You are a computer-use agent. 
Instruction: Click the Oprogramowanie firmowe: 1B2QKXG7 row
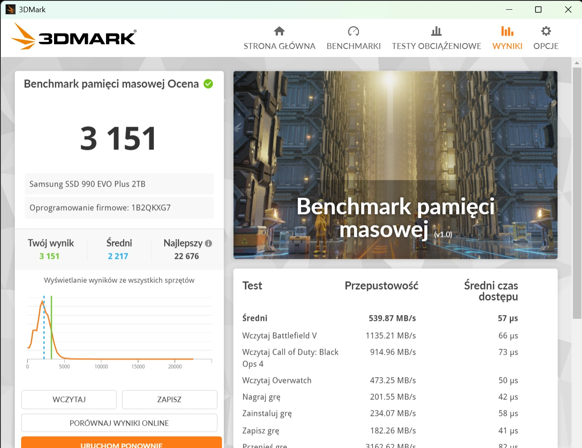119,208
